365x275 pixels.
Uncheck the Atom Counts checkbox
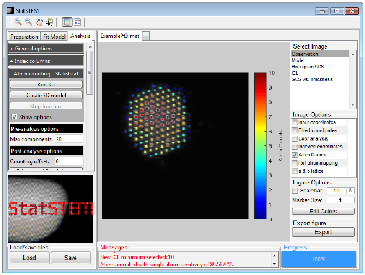(x=295, y=155)
